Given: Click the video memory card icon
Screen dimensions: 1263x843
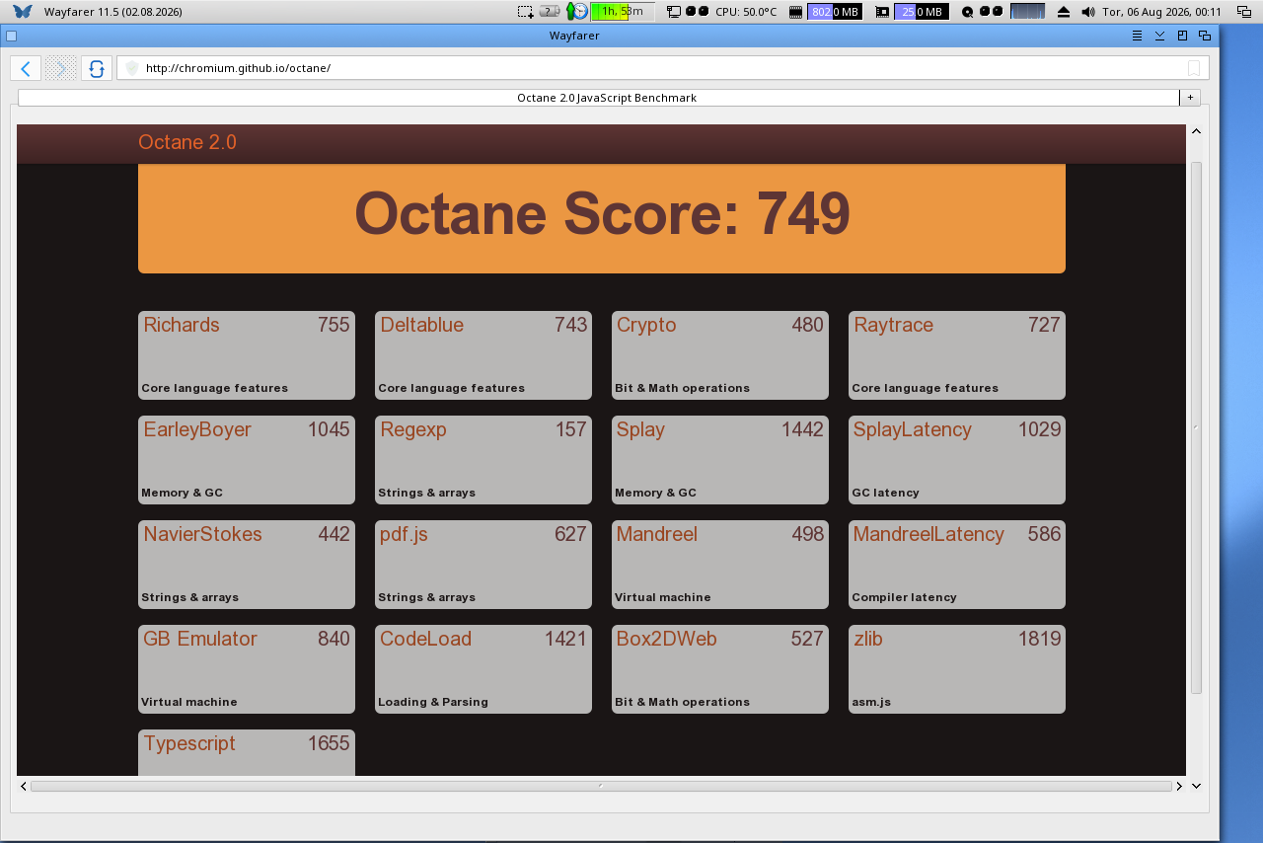Looking at the screenshot, I should (882, 12).
